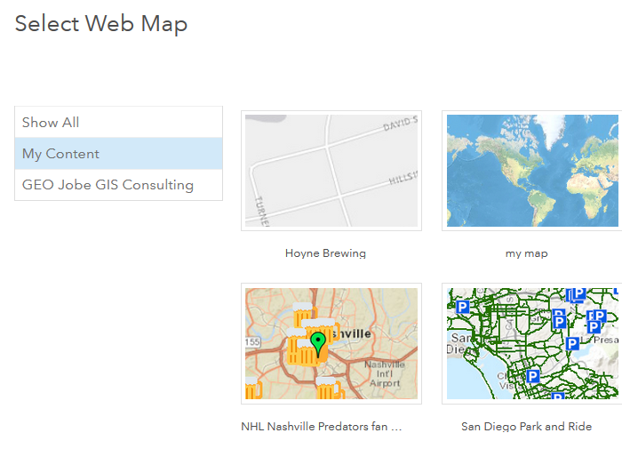Click the Hoyne Brewing title link
622x449 pixels.
point(325,253)
